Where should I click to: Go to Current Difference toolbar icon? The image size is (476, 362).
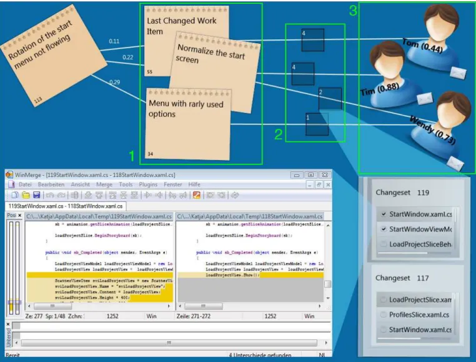coord(124,195)
